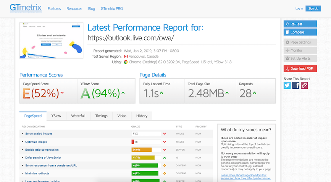
Task: Click Serve scaled images F (0) grade bar
Action: (146, 133)
